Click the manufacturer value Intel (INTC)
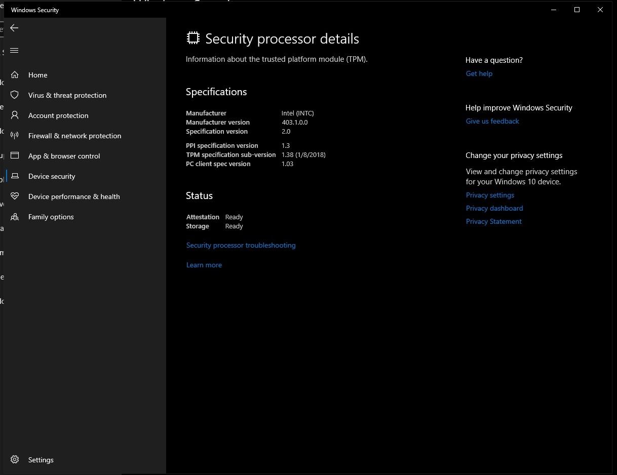Screen dimensions: 617x475 click(x=297, y=113)
